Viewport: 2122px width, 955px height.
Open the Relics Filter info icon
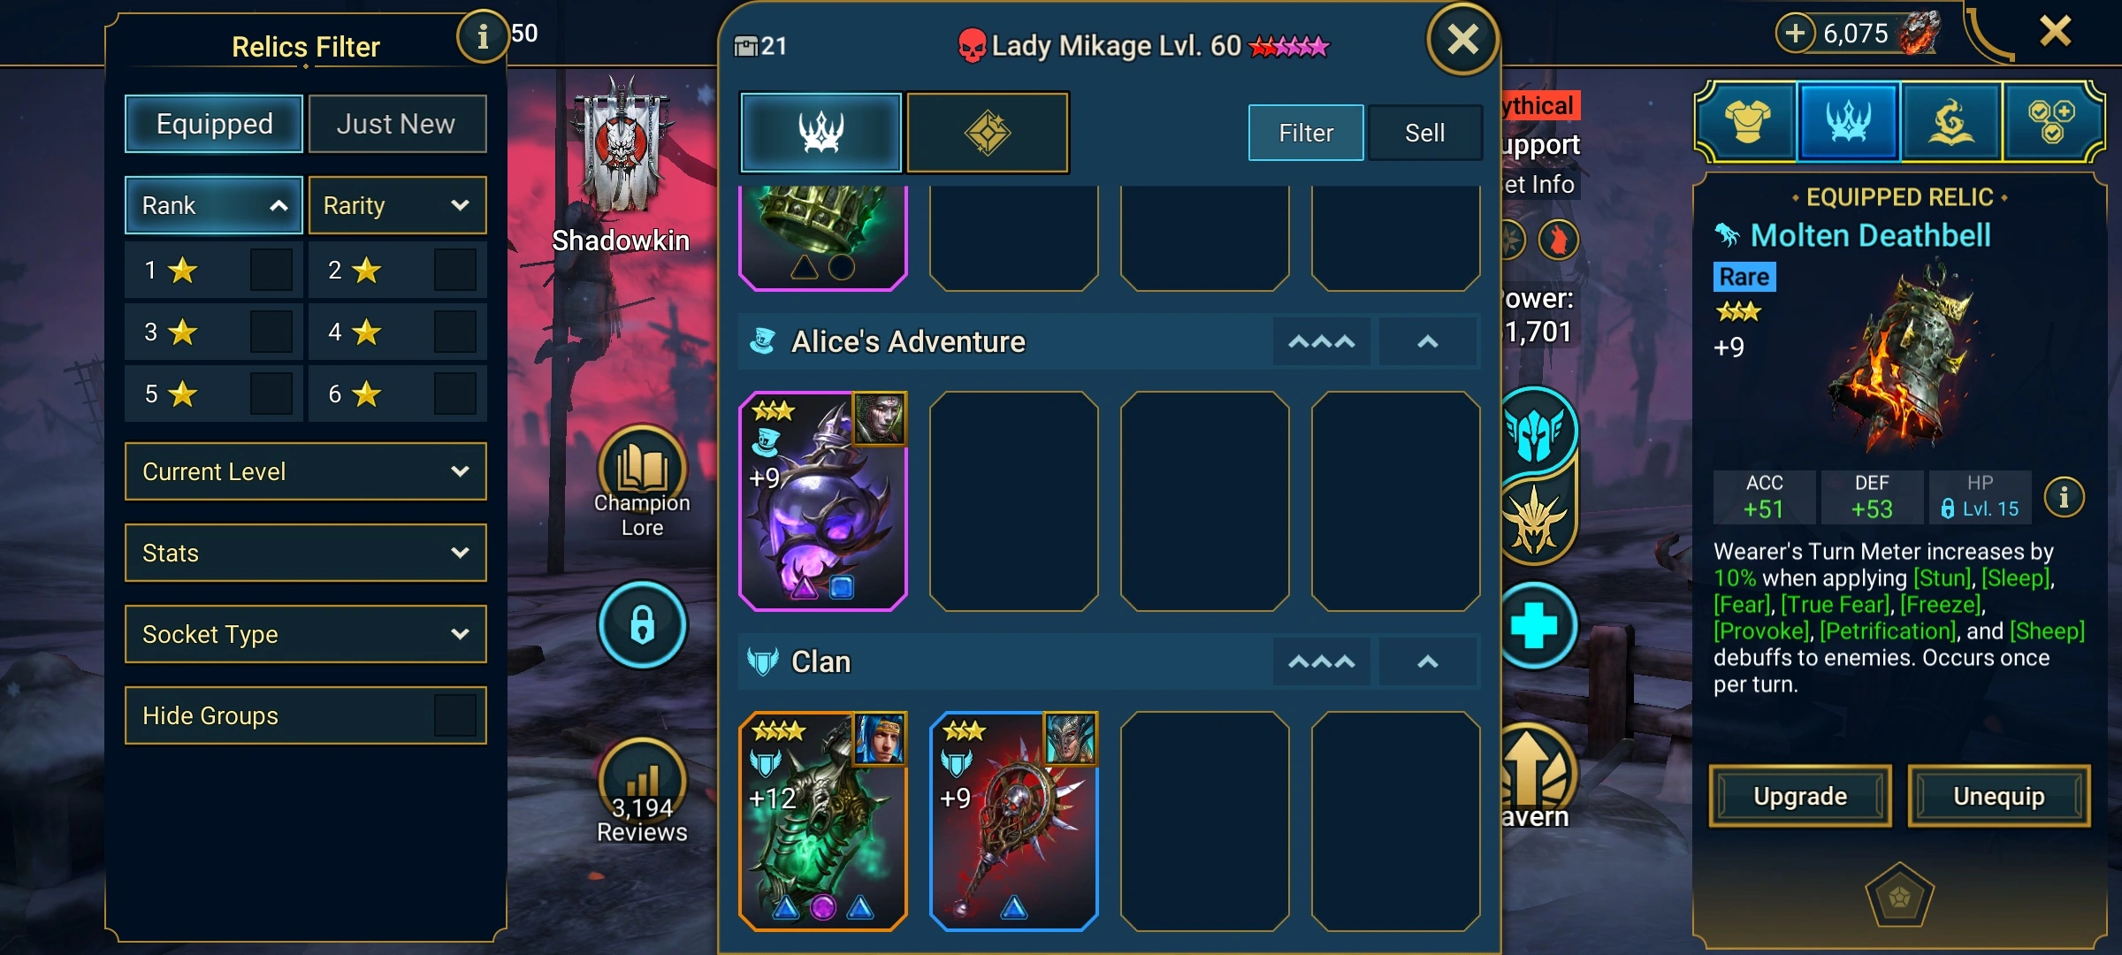coord(482,36)
